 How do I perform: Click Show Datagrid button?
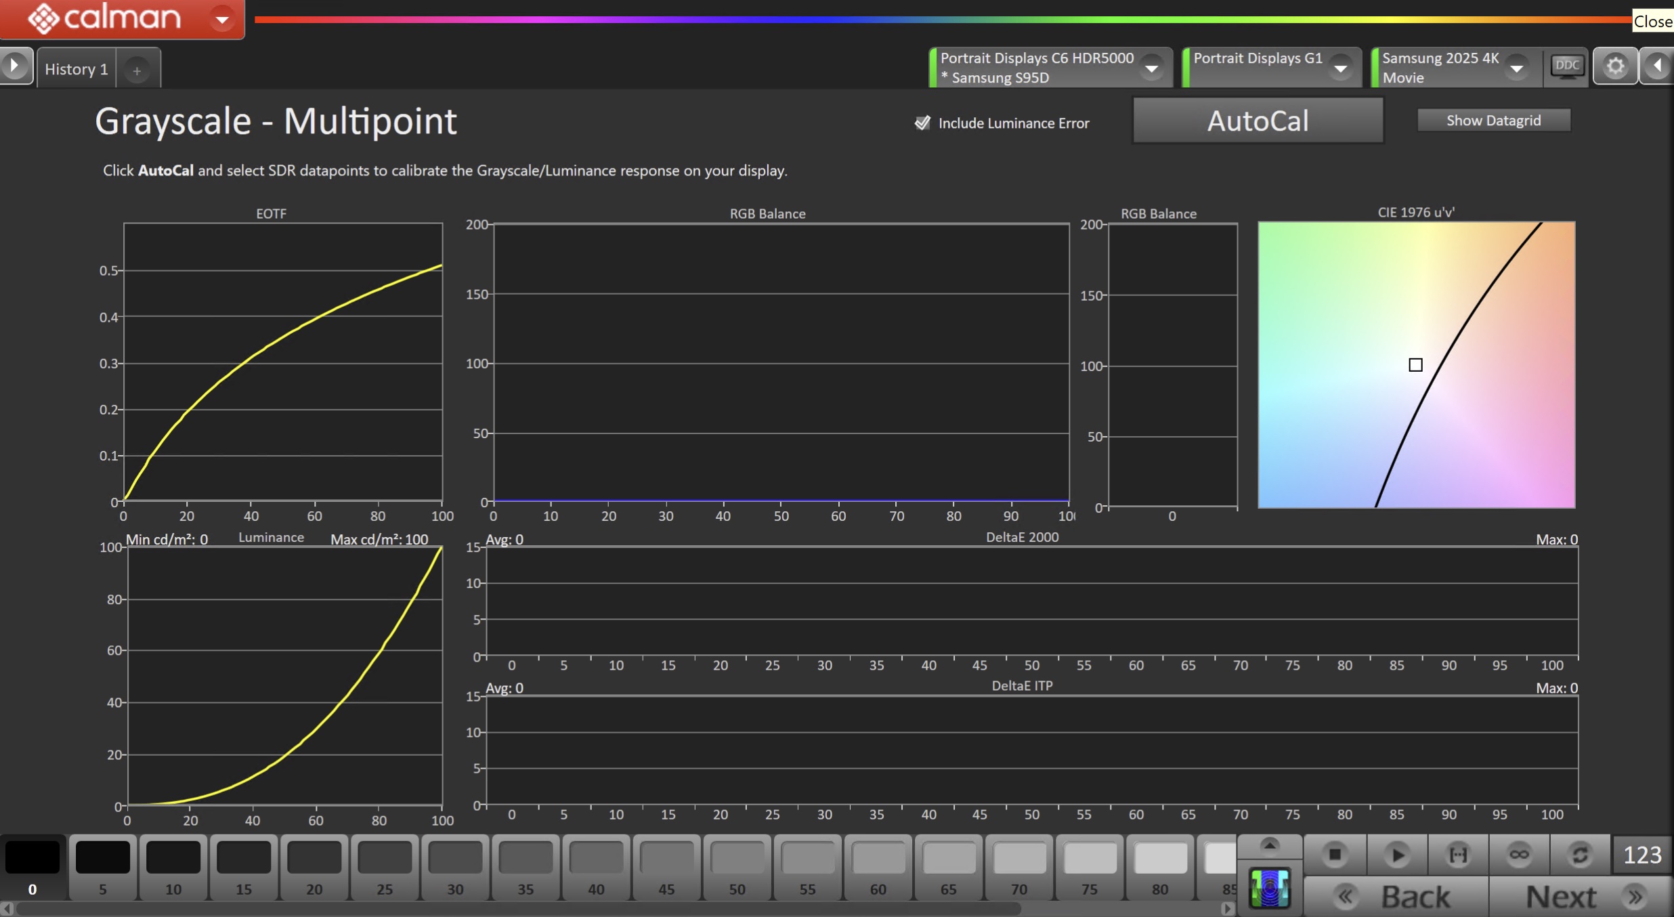[x=1493, y=121]
